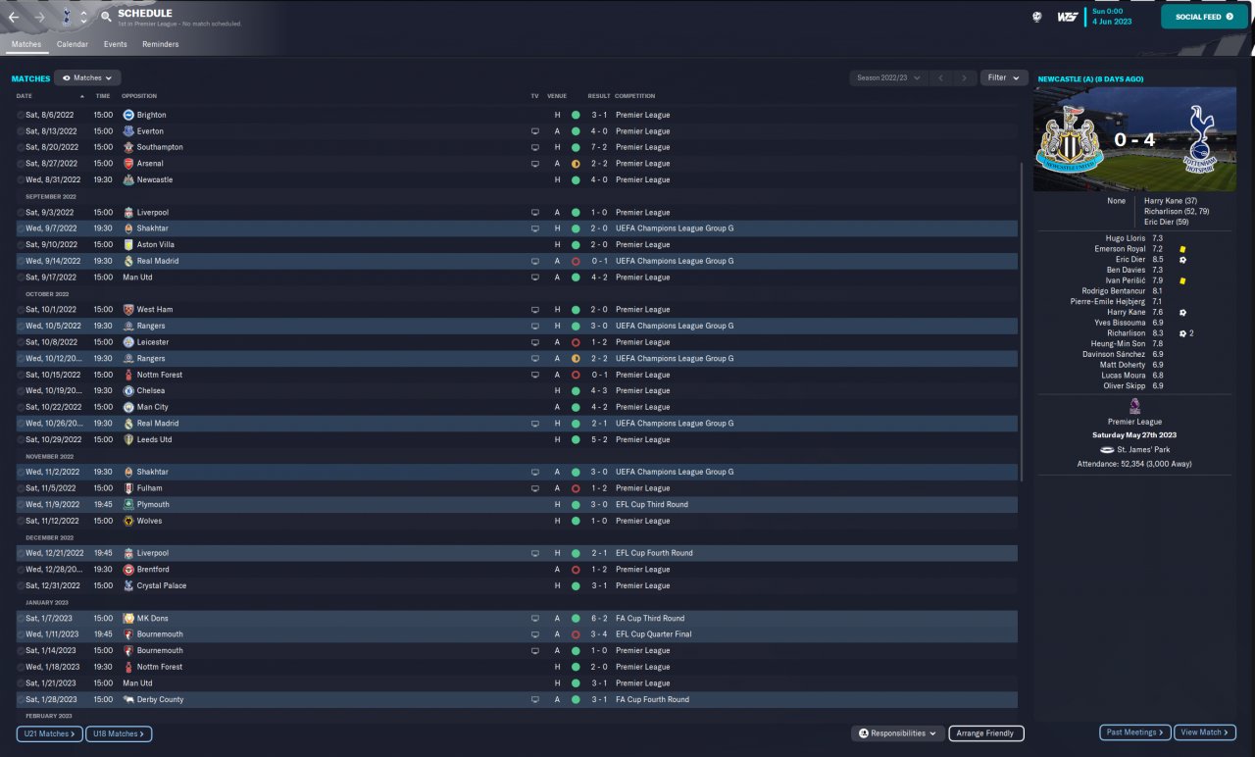The height and width of the screenshot is (757, 1255).
Task: Click the Newcastle 0-4 stadium thumbnail
Action: 1134,139
